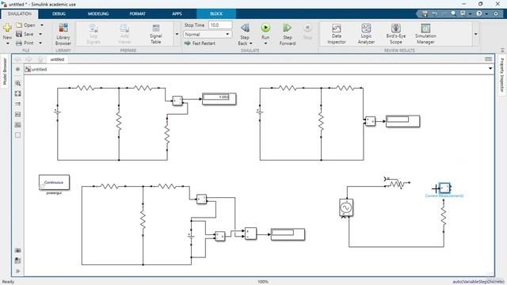The width and height of the screenshot is (507, 285).
Task: Select the AC Voltage Source block
Action: tap(346, 207)
